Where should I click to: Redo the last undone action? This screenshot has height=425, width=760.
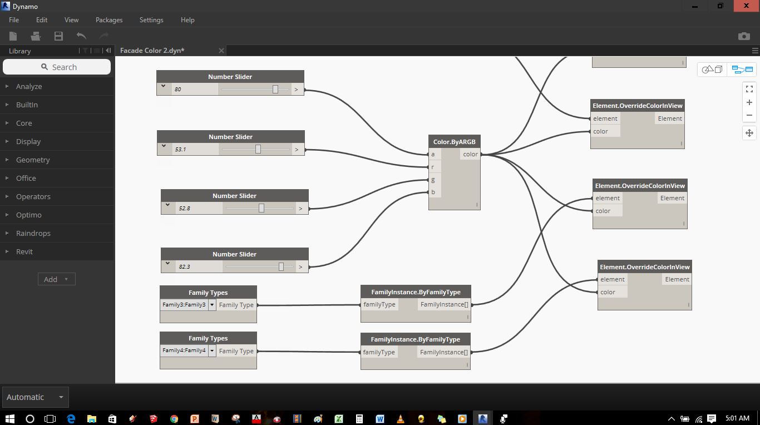click(103, 36)
